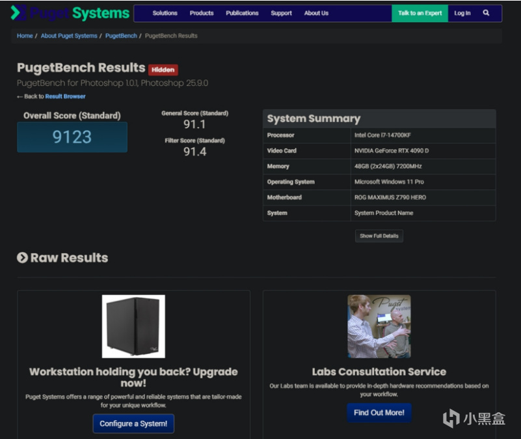Open PugetBench breadcrumb link
Image resolution: width=521 pixels, height=439 pixels.
click(121, 36)
